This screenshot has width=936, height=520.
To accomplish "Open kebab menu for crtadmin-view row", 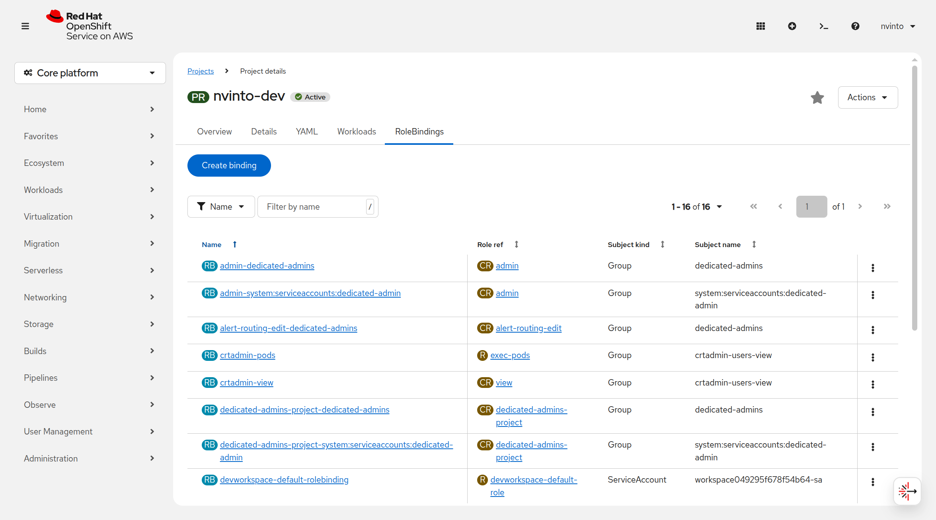I will (x=873, y=384).
